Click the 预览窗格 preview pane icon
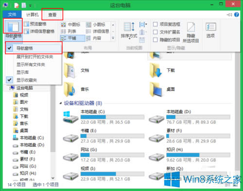This screenshot has width=243, height=191. click(26, 24)
